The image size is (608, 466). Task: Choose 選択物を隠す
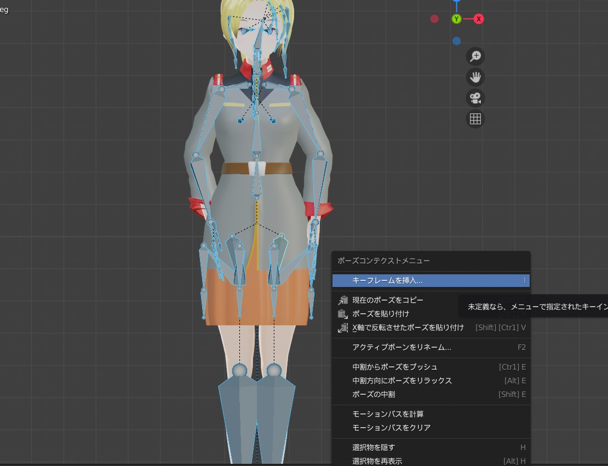coord(431,447)
